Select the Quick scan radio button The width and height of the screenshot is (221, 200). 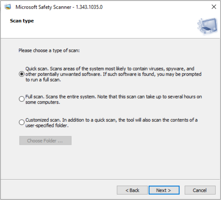(x=22, y=74)
